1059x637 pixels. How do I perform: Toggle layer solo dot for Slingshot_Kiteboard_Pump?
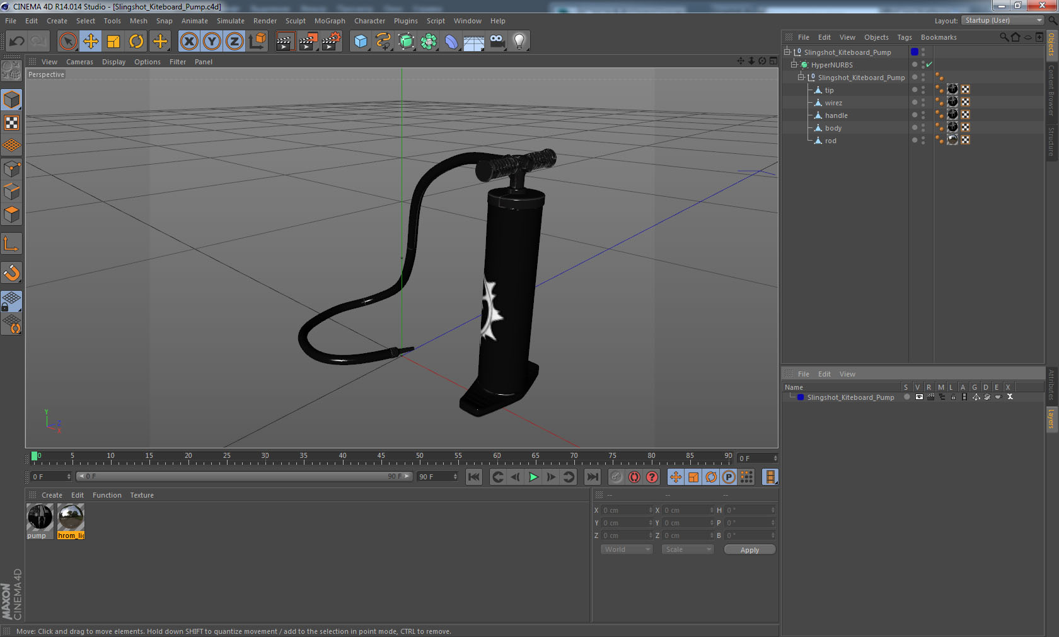click(x=907, y=397)
